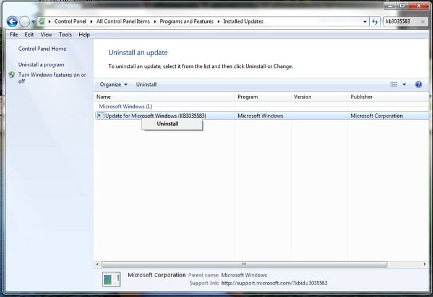Open Turn Windows features on or off
Viewport: 433px width, 297px height.
(52, 78)
